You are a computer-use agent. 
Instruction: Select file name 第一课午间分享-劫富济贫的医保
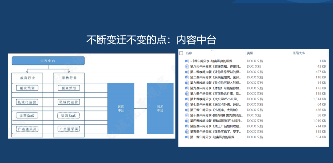212,137
